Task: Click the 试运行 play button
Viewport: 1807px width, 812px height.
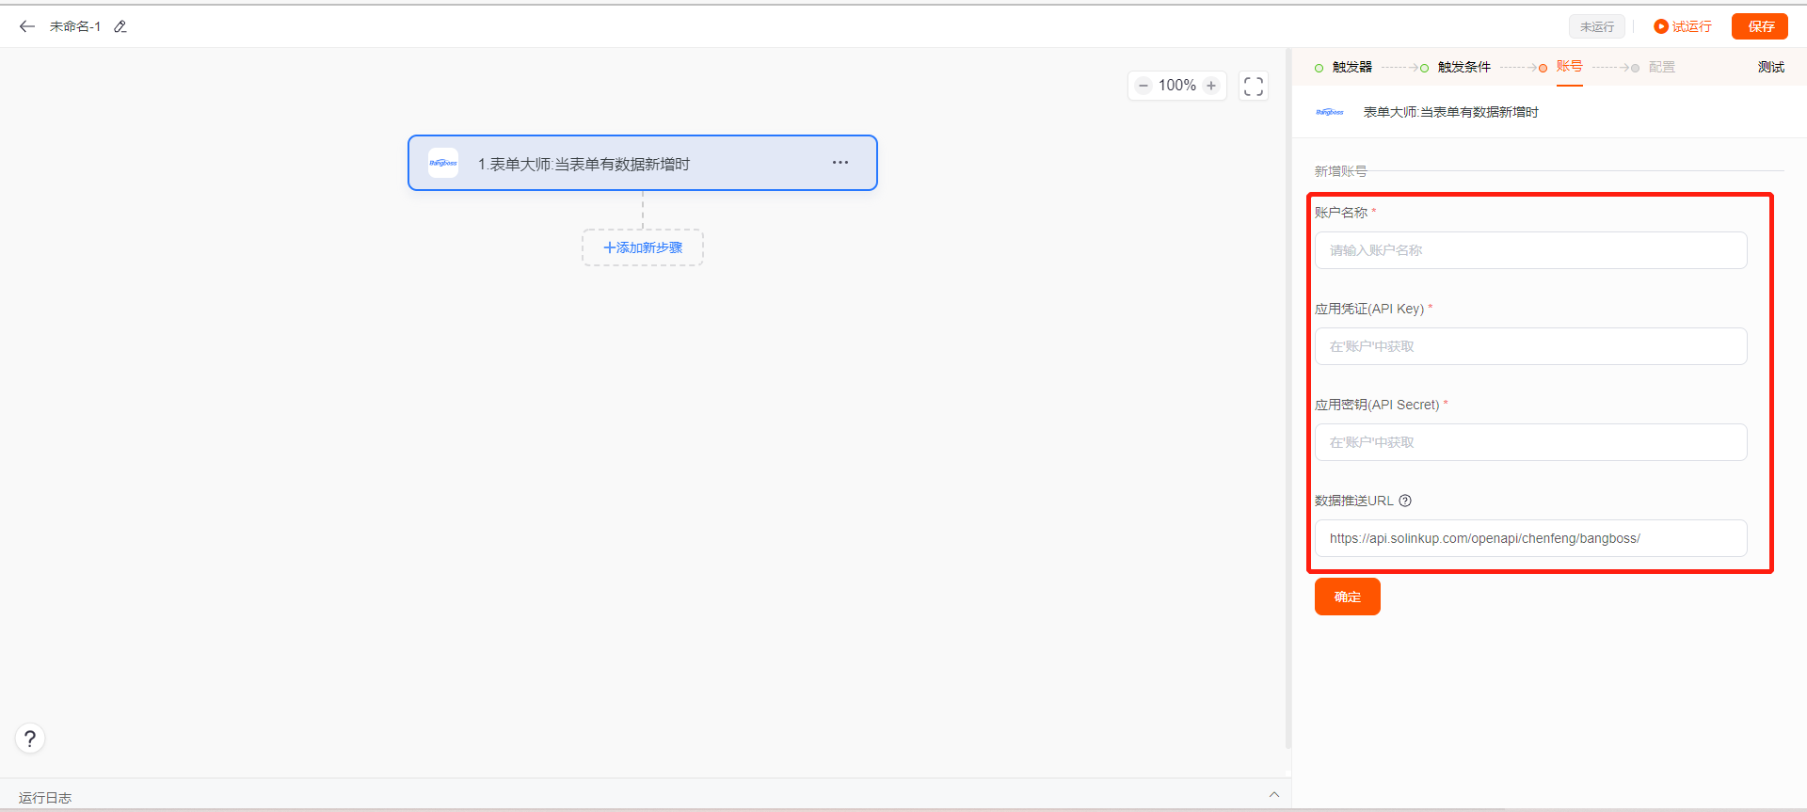Action: click(1683, 26)
